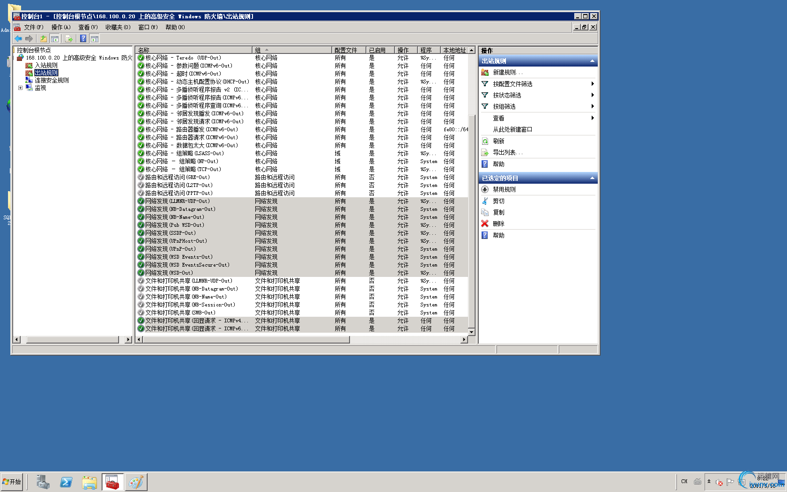The height and width of the screenshot is (492, 787).
Task: Click the red X 删除 icon
Action: pyautogui.click(x=485, y=224)
